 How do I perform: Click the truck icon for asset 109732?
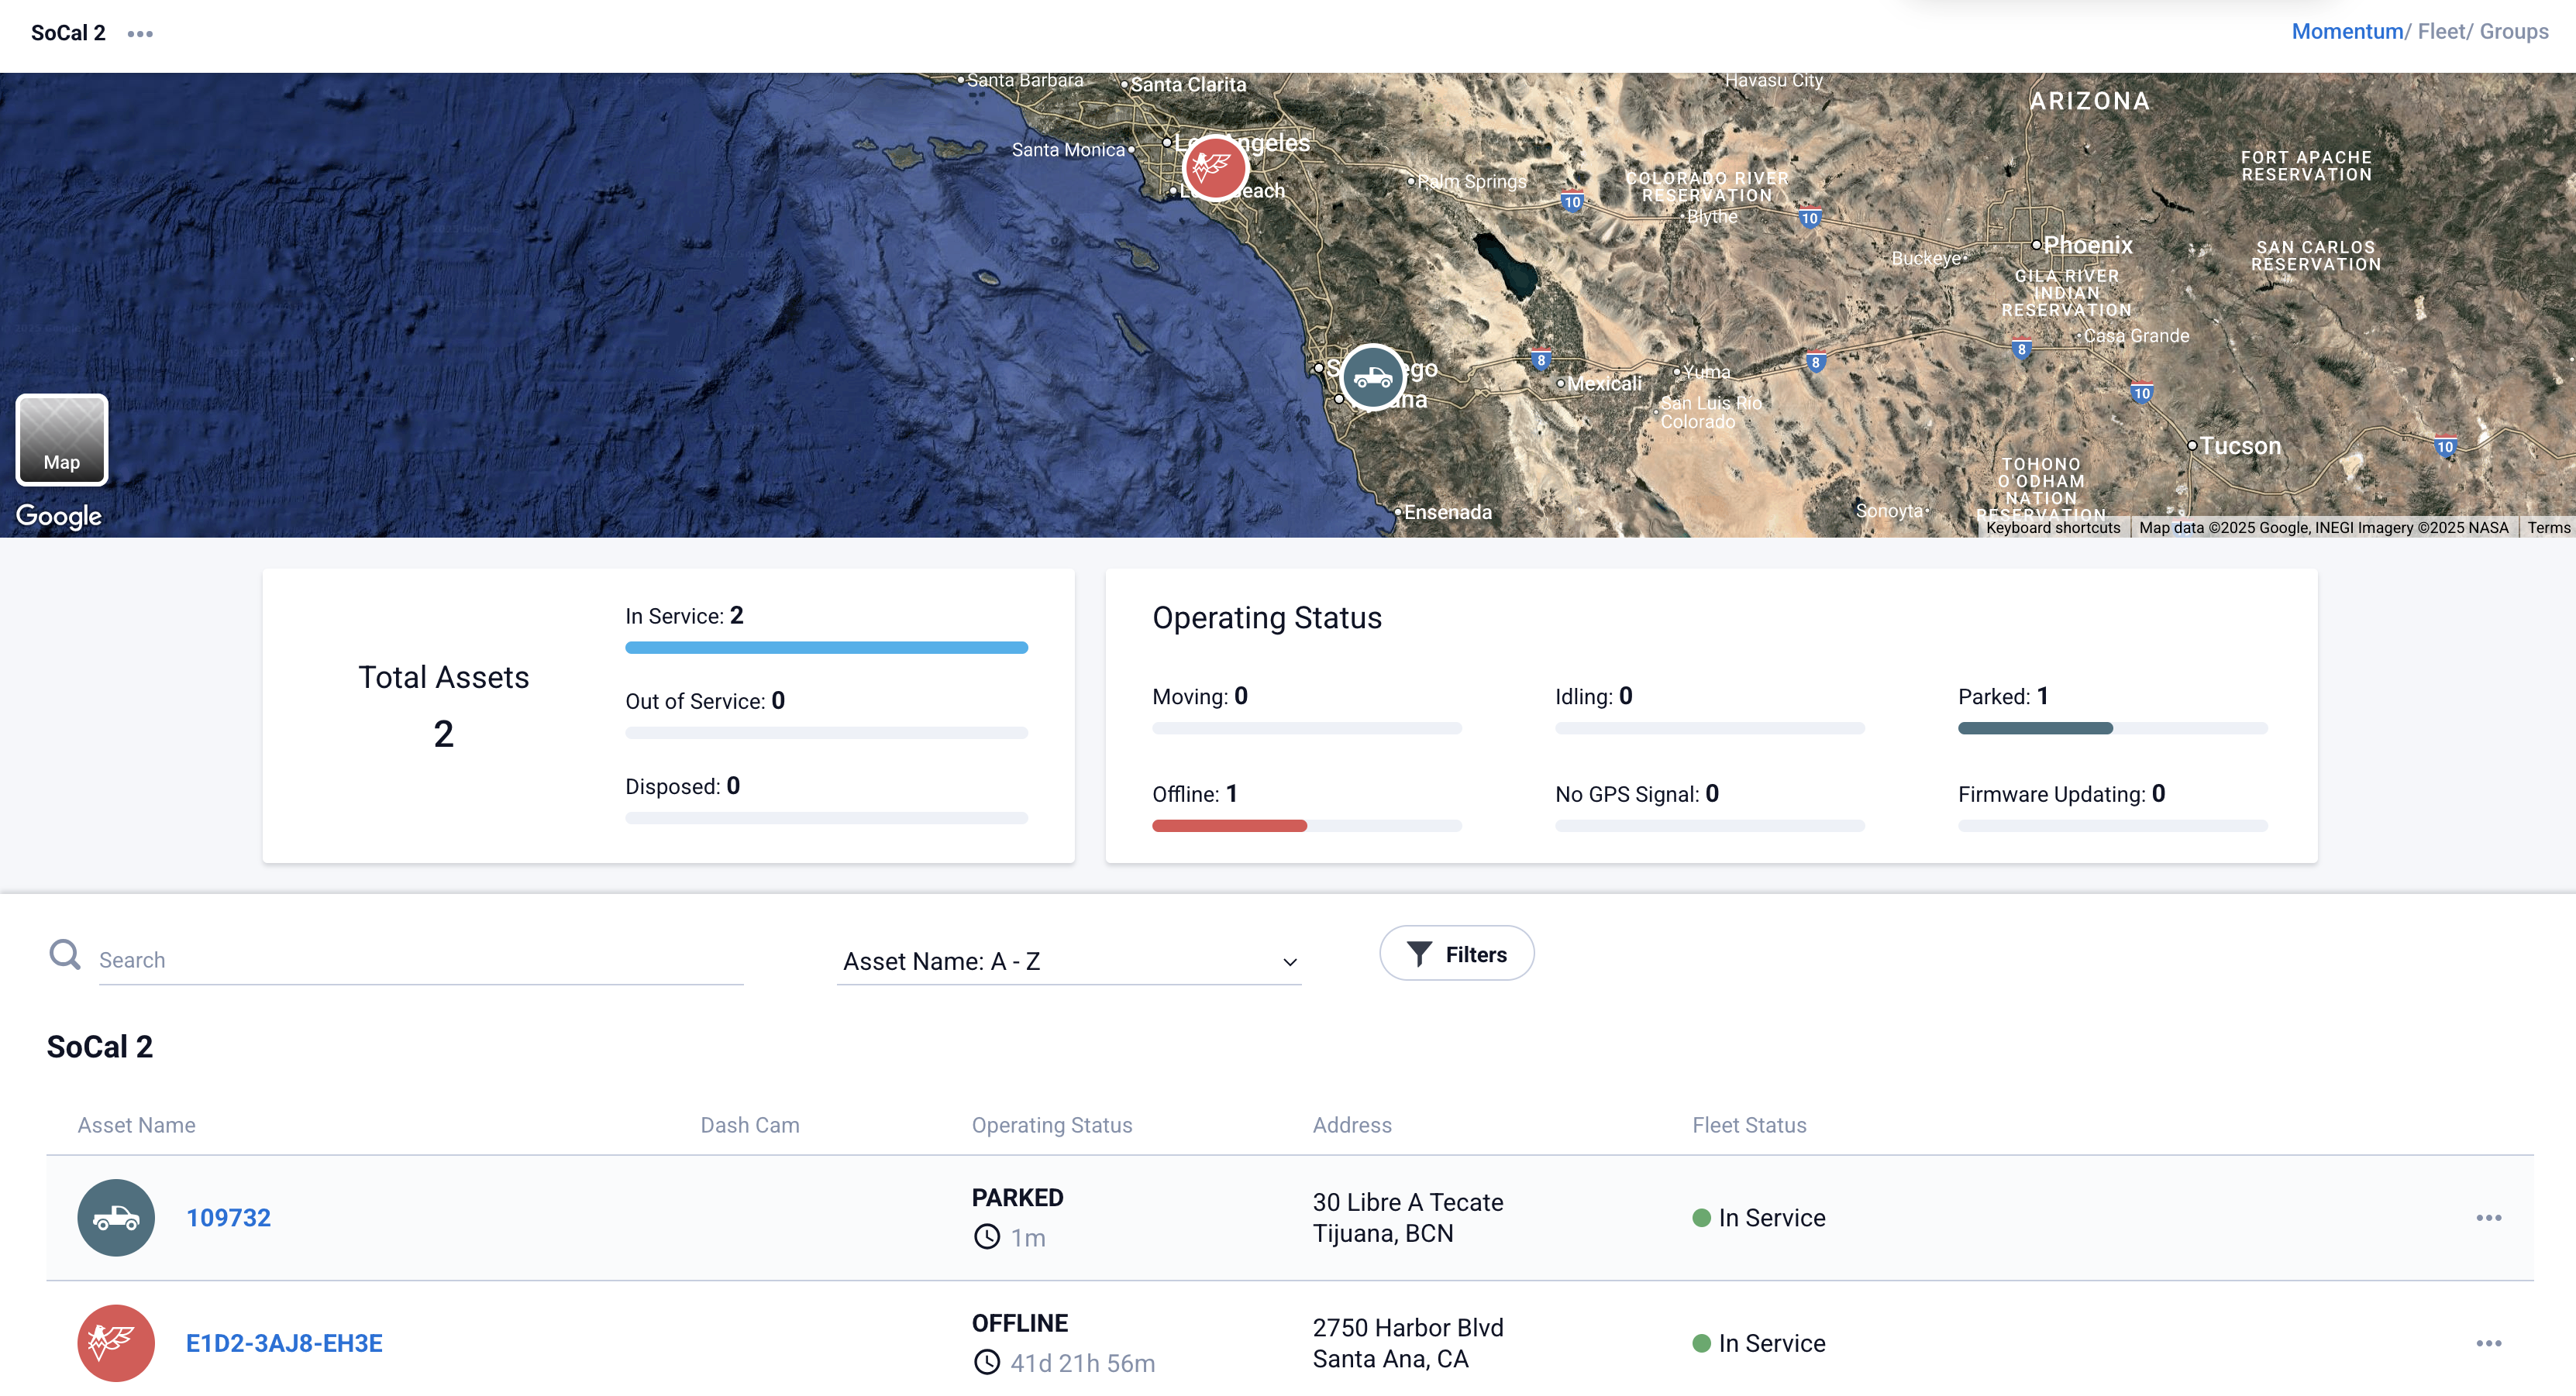click(116, 1217)
